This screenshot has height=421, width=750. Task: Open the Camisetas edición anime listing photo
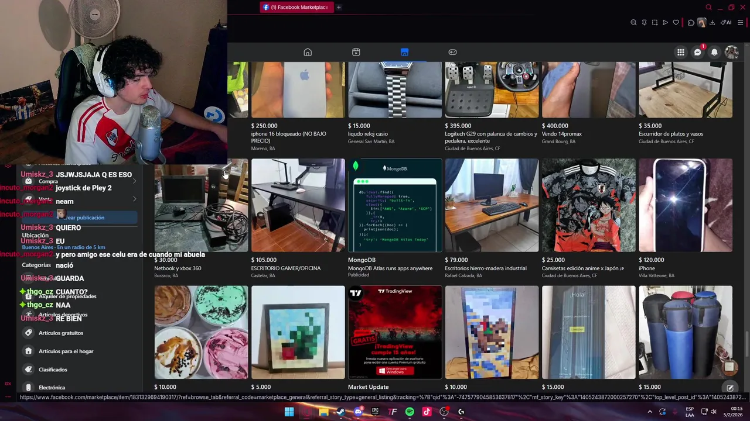588,205
